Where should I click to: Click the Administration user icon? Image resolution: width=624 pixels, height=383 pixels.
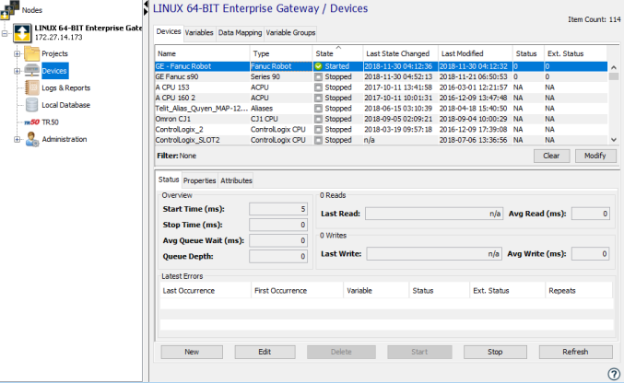(x=30, y=139)
